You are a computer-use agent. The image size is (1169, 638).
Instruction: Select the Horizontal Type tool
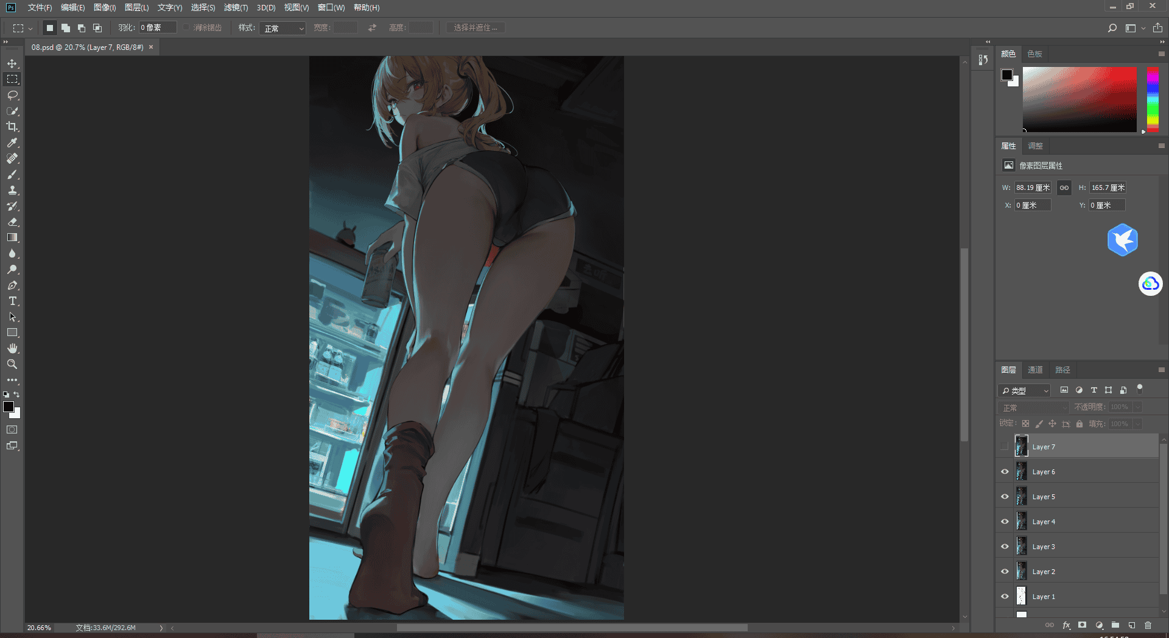pos(12,301)
